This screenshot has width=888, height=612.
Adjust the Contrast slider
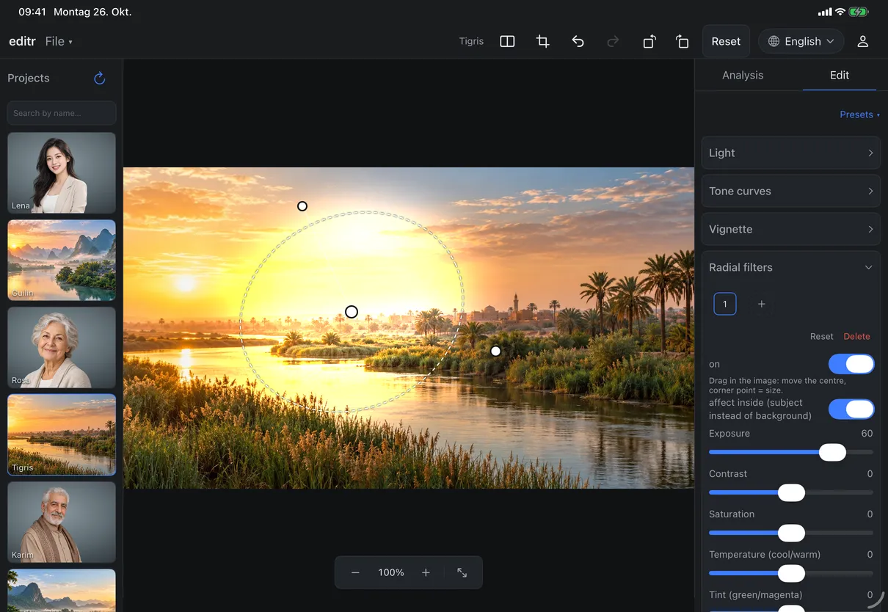tap(791, 493)
